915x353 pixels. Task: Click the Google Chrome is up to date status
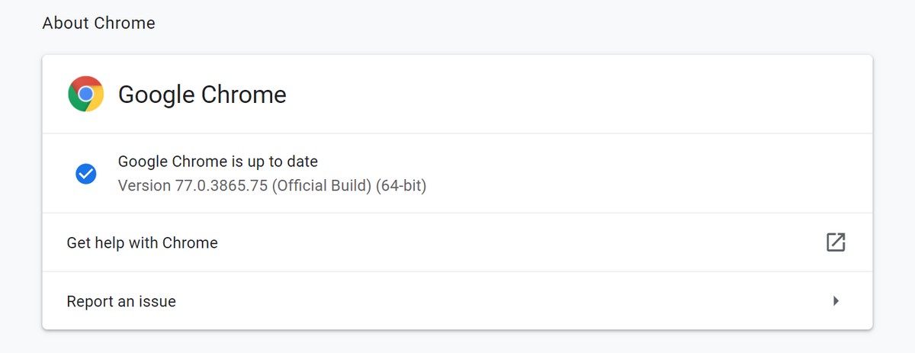pyautogui.click(x=218, y=162)
